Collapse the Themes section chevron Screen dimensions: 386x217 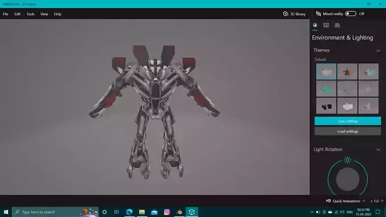click(378, 50)
